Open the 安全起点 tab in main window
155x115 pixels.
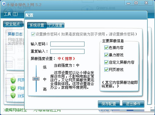(x=13, y=24)
